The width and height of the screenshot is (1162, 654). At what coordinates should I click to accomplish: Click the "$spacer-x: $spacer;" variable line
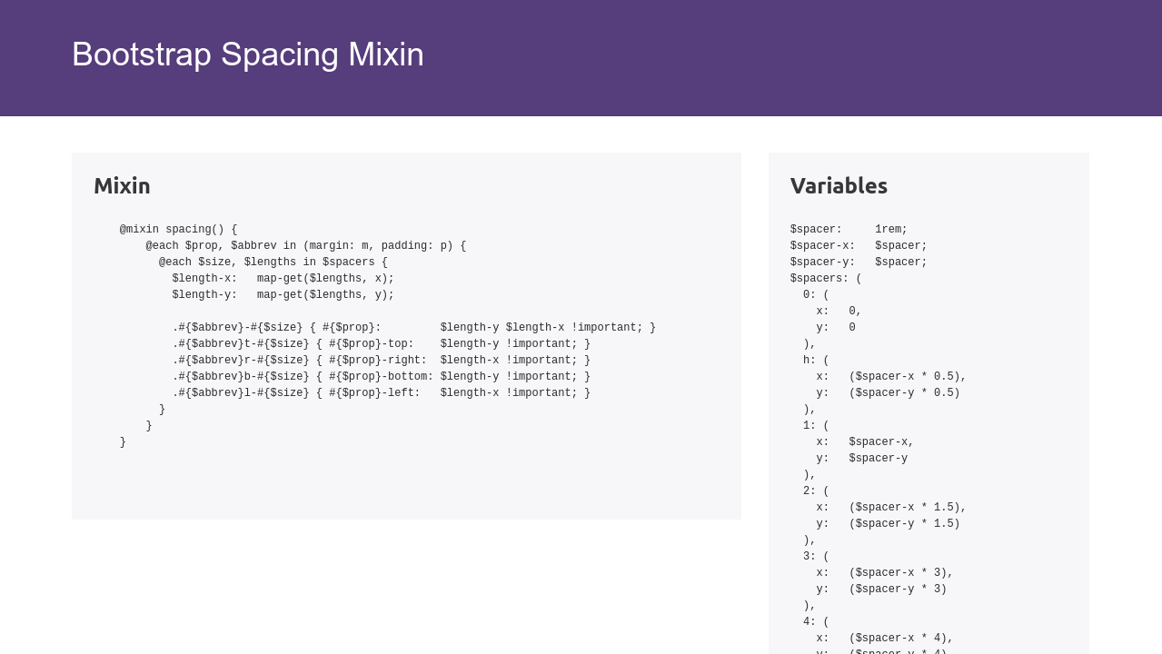[x=859, y=246]
